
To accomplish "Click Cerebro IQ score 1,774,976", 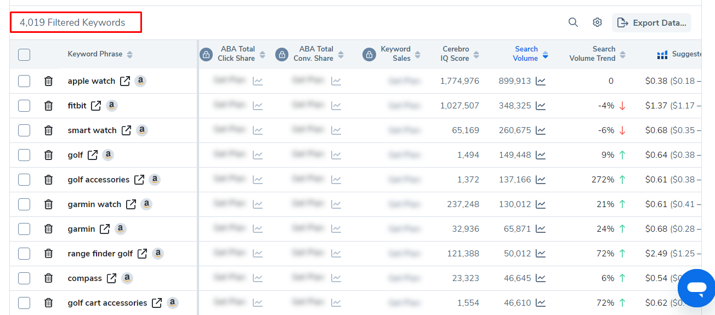I will click(x=459, y=81).
